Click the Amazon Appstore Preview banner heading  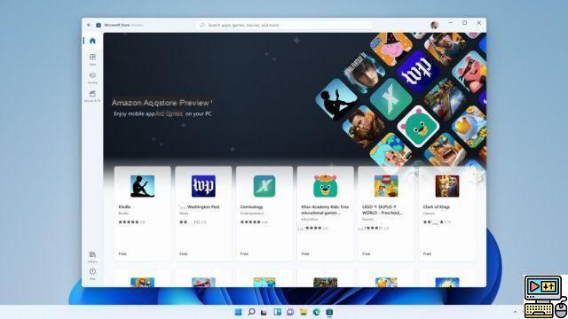click(x=162, y=103)
